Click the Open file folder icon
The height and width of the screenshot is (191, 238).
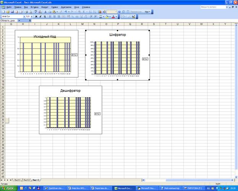click(7, 12)
